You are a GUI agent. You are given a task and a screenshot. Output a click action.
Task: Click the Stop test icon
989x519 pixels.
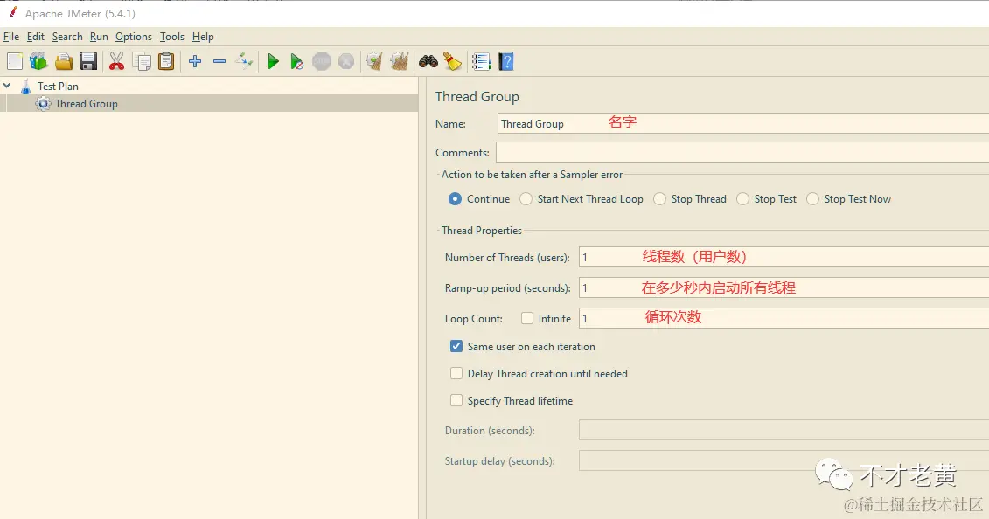(x=322, y=61)
